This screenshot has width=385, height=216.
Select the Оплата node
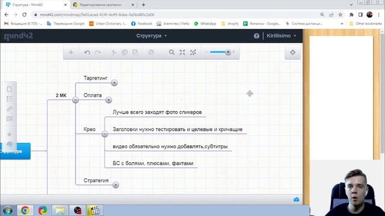(x=93, y=95)
